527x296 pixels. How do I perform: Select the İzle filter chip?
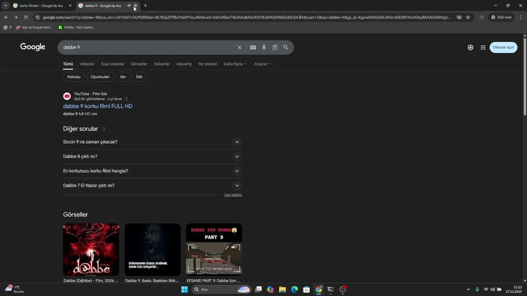pos(139,77)
